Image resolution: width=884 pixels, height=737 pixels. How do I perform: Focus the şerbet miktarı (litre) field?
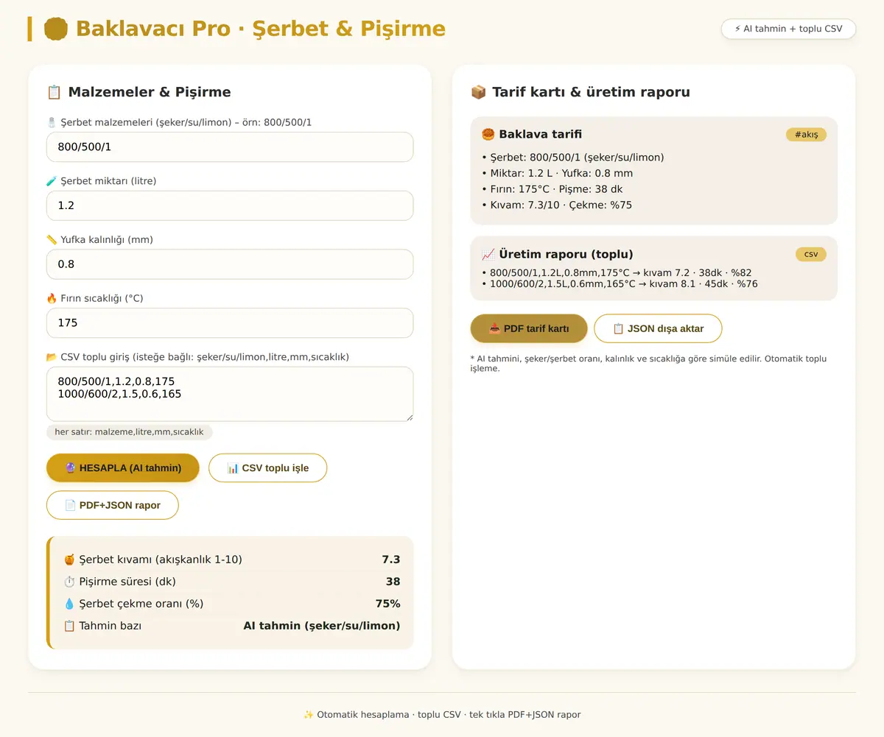[x=230, y=205]
